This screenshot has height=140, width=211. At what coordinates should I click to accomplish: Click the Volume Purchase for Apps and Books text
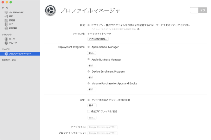pos(114,83)
